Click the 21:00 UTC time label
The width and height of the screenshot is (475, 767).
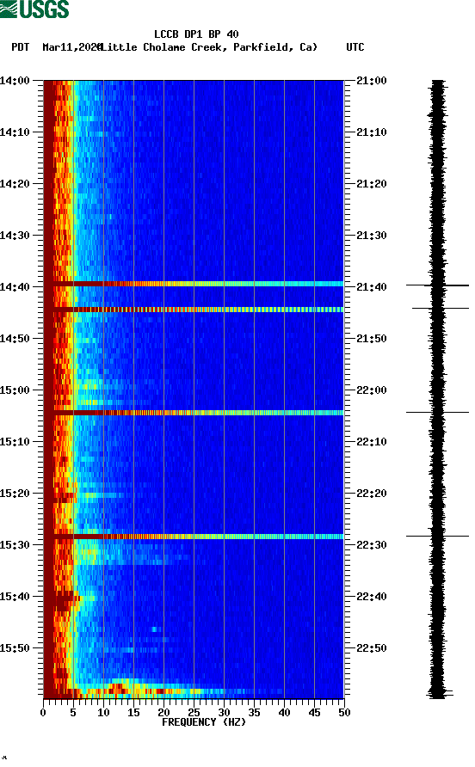point(372,80)
